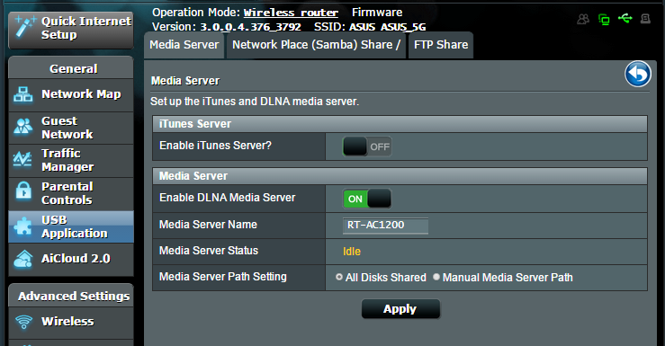Click the Parental Controls padlock icon
The width and height of the screenshot is (665, 346).
(23, 191)
